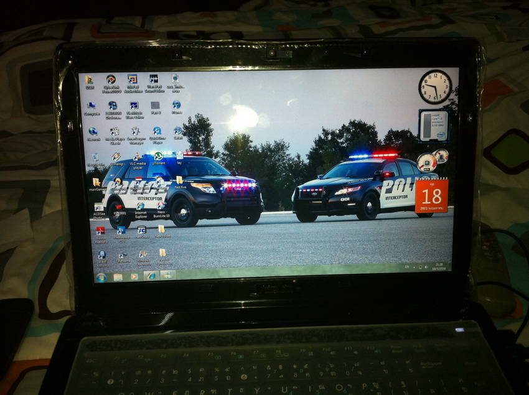Open the Computer desktop icon
The image size is (529, 395).
(x=91, y=107)
